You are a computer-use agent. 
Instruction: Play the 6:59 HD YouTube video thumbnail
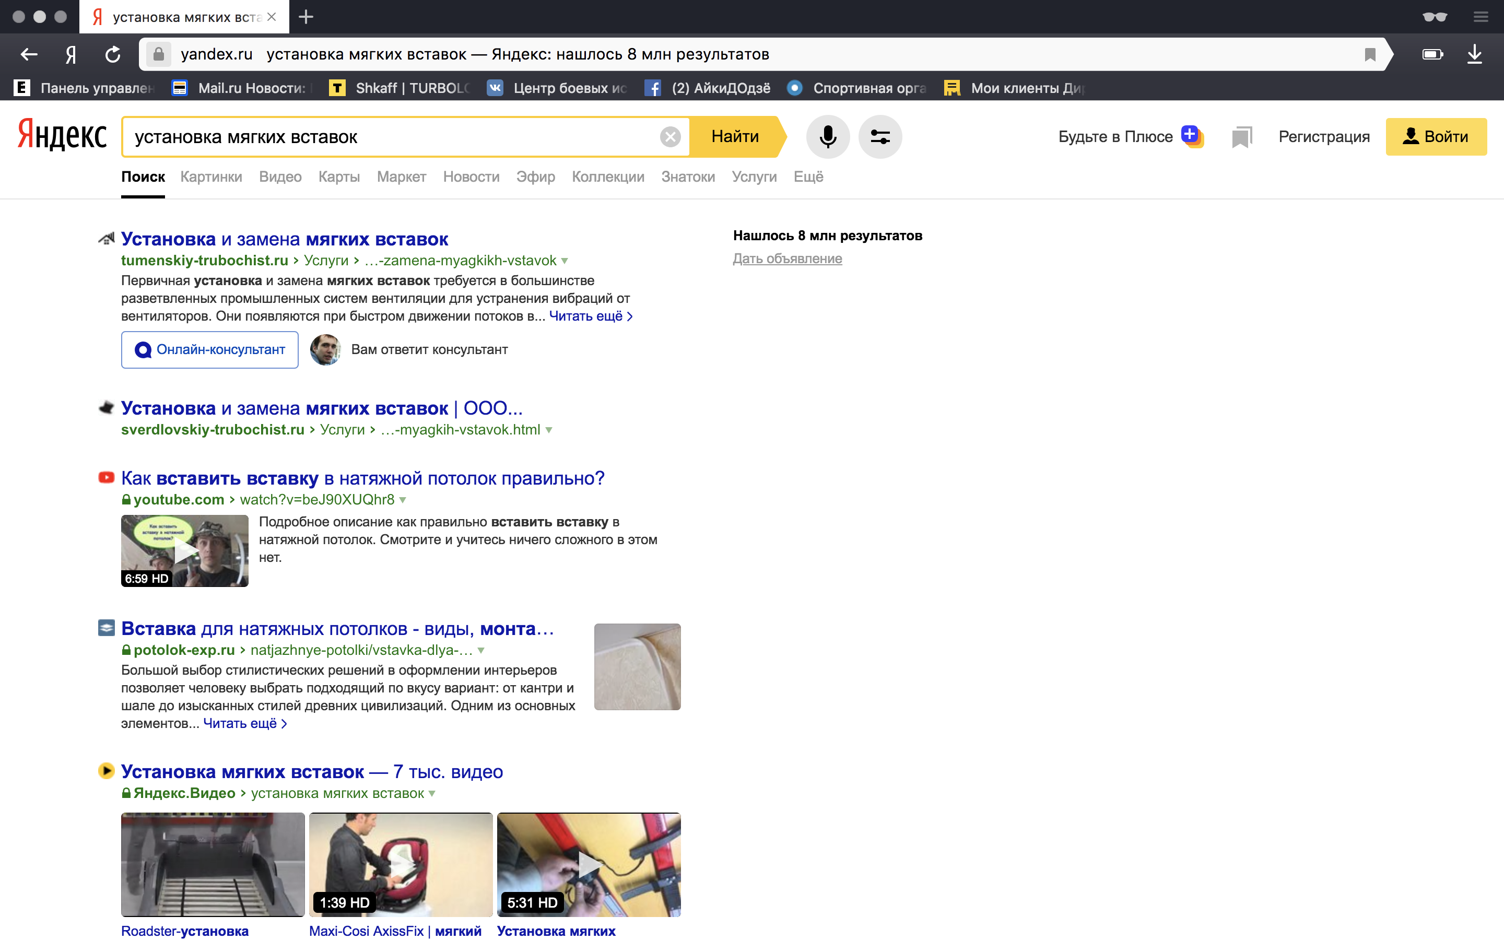(184, 551)
